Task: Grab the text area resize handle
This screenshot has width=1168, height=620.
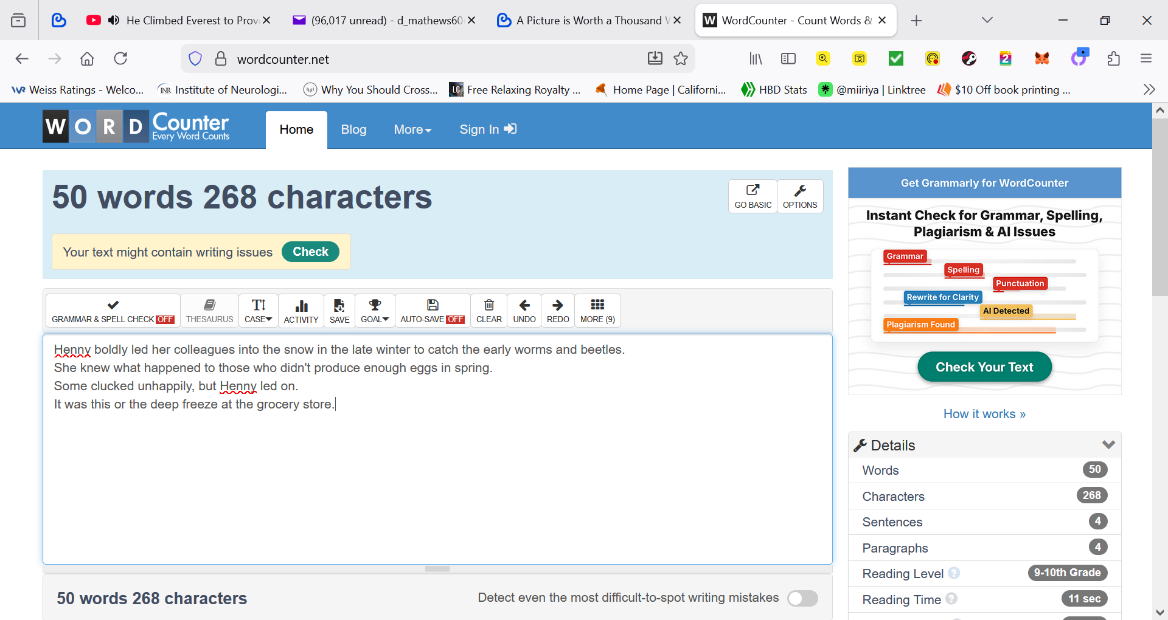Action: 437,569
